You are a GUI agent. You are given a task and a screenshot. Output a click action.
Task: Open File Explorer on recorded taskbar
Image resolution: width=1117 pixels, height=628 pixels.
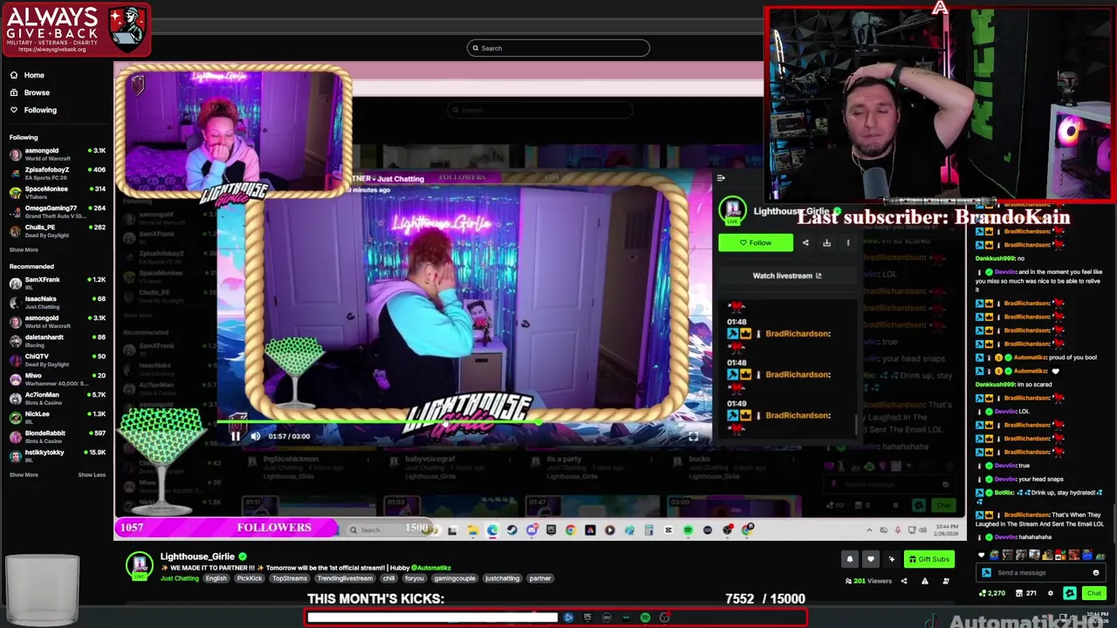tap(472, 529)
